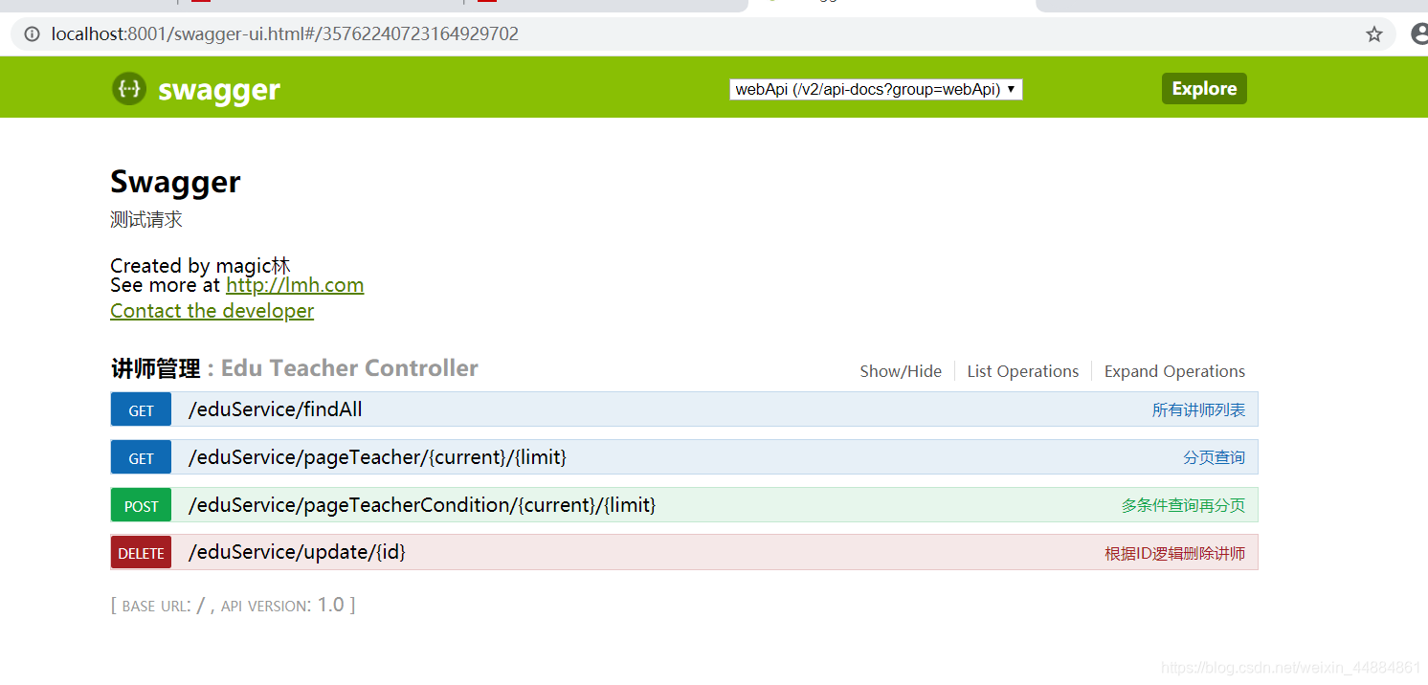The image size is (1428, 685).
Task: Click the 分页查询 description
Action: tap(1215, 458)
